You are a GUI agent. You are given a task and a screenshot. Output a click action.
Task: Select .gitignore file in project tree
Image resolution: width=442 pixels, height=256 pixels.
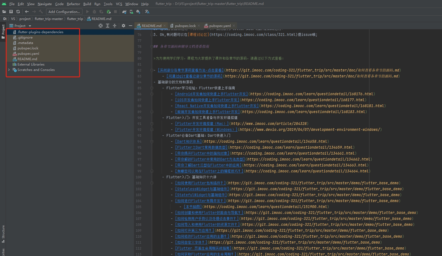click(x=25, y=37)
